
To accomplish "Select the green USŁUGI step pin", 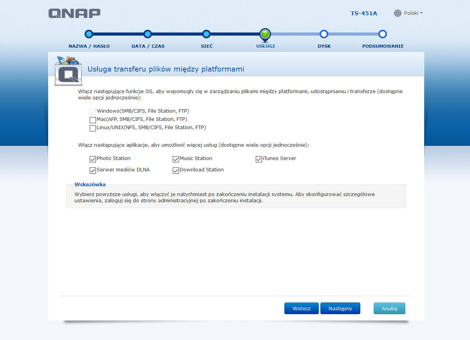I will (265, 35).
